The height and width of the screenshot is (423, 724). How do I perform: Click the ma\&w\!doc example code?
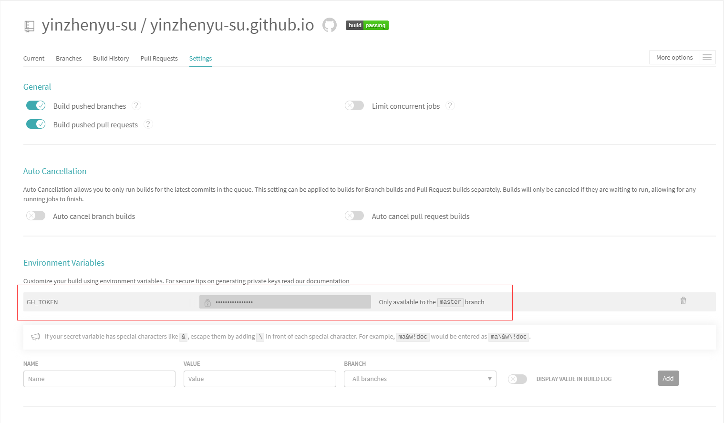pos(509,337)
